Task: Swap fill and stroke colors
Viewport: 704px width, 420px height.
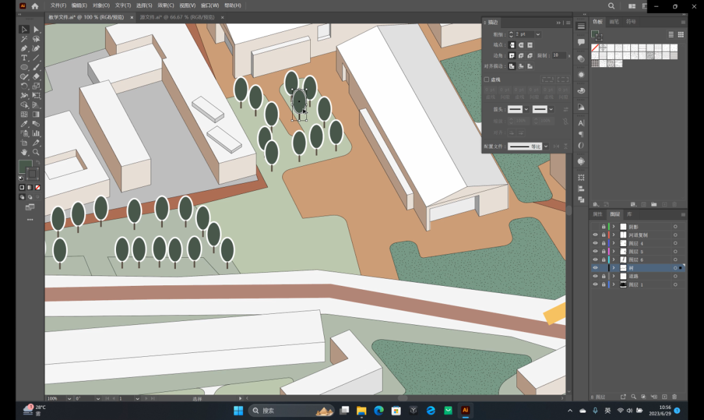Action: [38, 162]
